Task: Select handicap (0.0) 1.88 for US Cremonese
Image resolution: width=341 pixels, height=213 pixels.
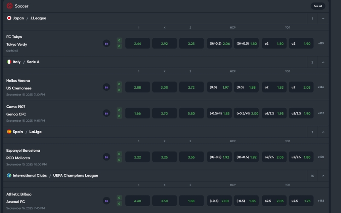Action: click(246, 87)
